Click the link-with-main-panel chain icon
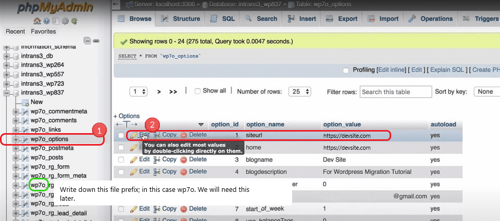The width and height of the screenshot is (500, 221). click(x=96, y=41)
